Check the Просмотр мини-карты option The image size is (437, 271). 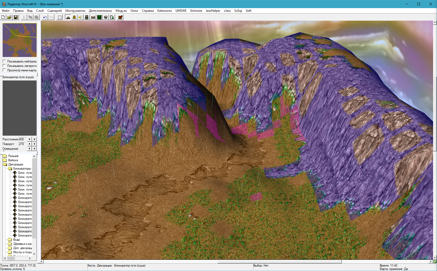coord(4,70)
